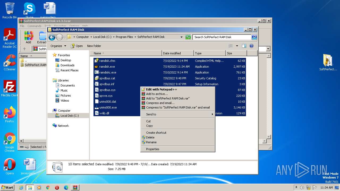Select the spvdbus.sys file icon
Viewport: 340px width, 191px height.
coord(97,90)
